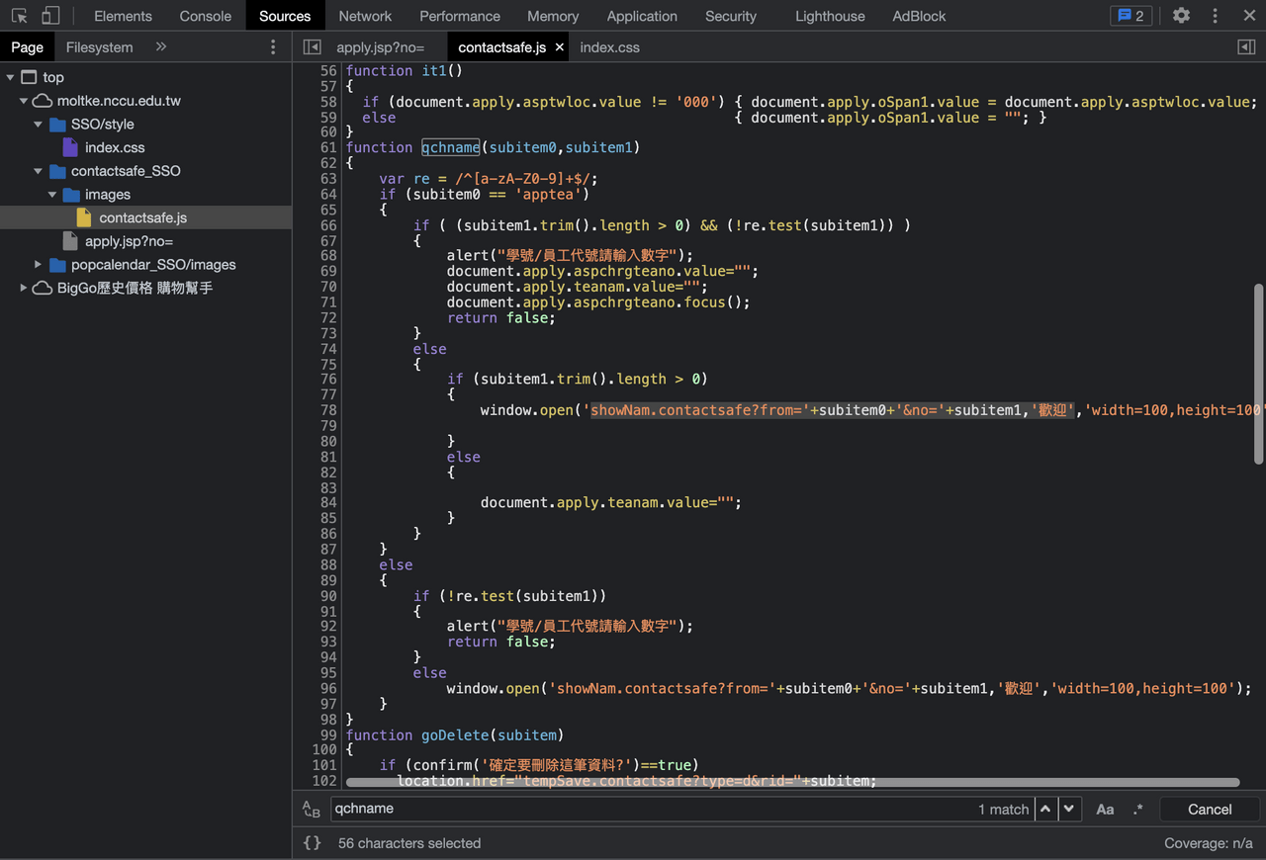Hide the navigator sidebar panel icon

point(312,47)
